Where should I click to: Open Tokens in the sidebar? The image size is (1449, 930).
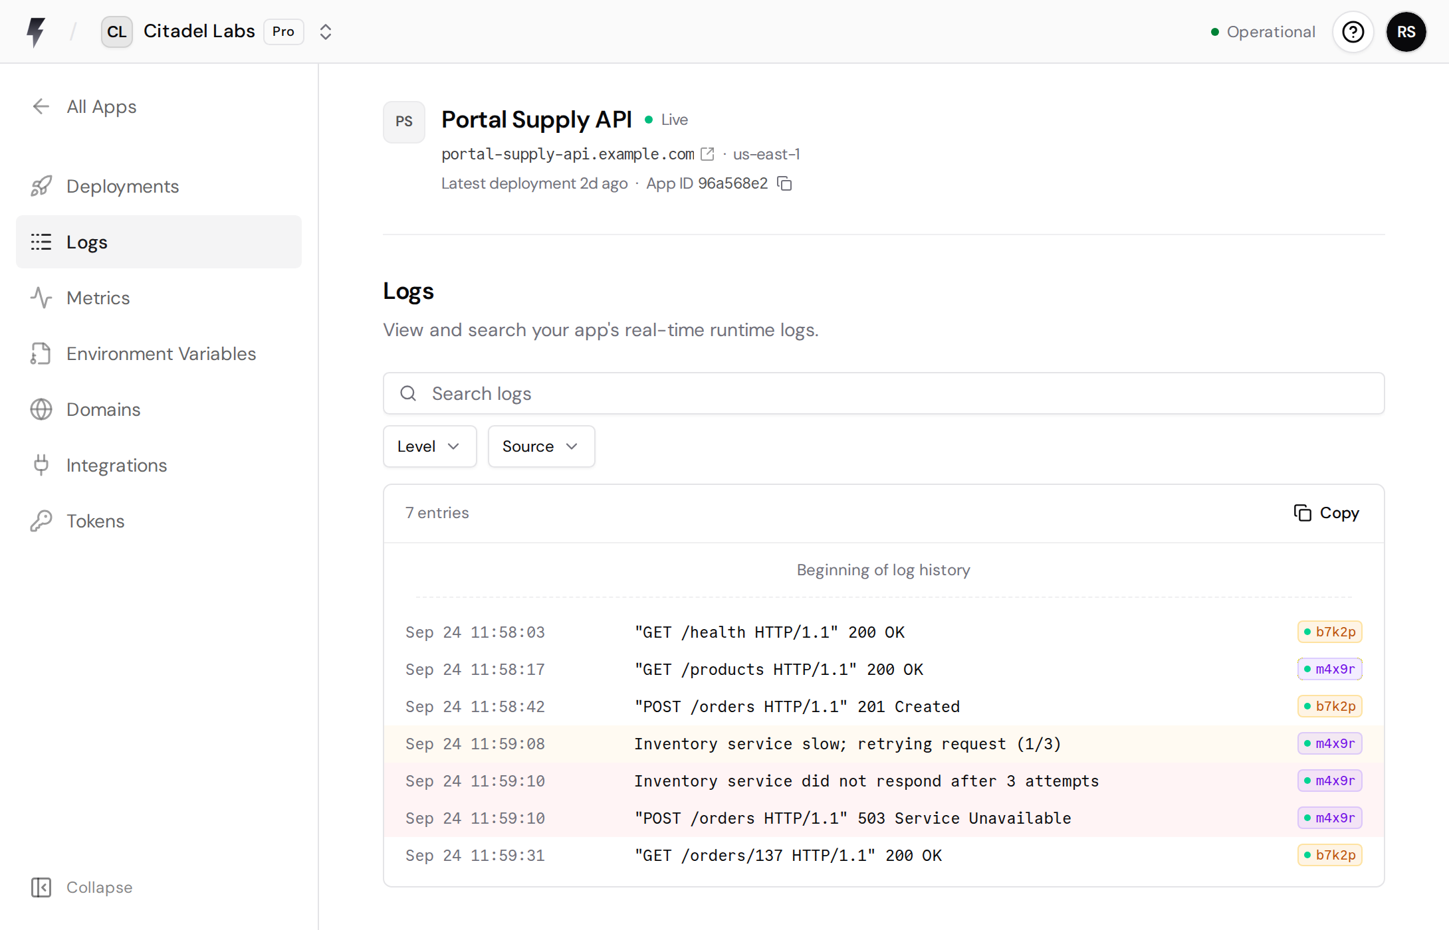click(x=158, y=521)
